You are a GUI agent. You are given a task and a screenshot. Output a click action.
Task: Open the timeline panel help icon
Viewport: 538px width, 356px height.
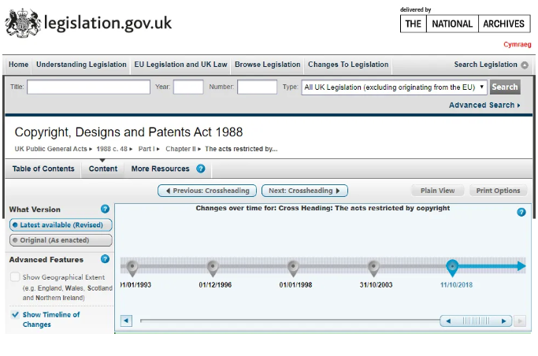click(x=521, y=212)
